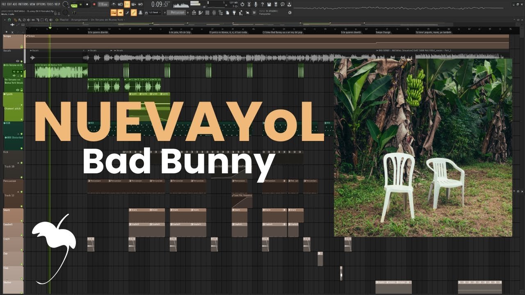Select the playlist Delete tool
Viewport: 525px width, 295px height.
pos(24,20)
